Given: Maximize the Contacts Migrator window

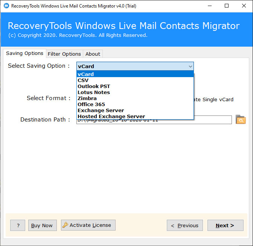Looking at the screenshot, I should (x=227, y=6).
